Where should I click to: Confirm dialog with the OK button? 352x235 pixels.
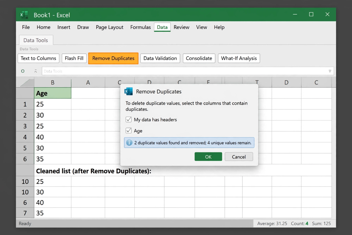pos(208,157)
